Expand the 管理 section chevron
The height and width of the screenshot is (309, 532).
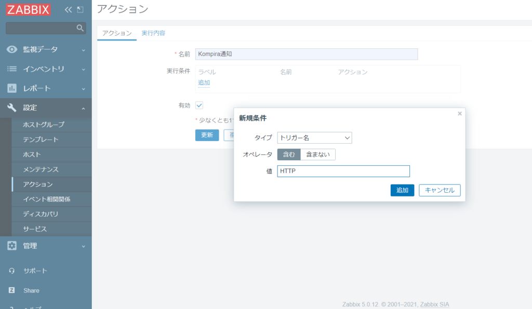click(83, 246)
